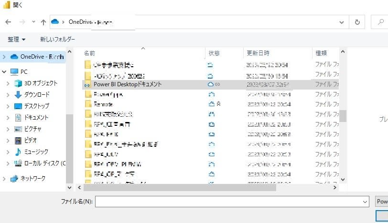Collapse the PC tree node
The image size is (388, 223).
click(x=4, y=72)
